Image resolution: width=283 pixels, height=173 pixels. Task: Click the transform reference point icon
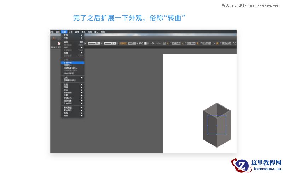164,43
